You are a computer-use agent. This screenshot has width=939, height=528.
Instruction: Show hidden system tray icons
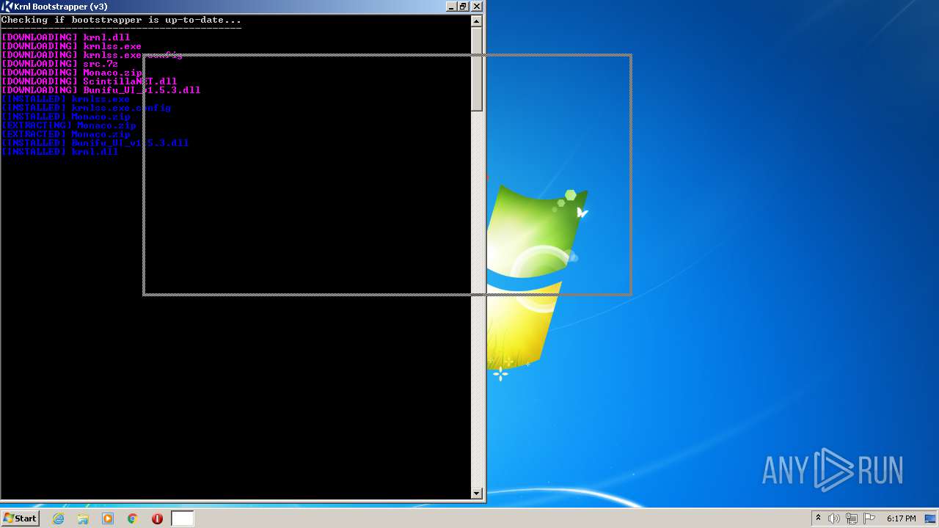[818, 518]
